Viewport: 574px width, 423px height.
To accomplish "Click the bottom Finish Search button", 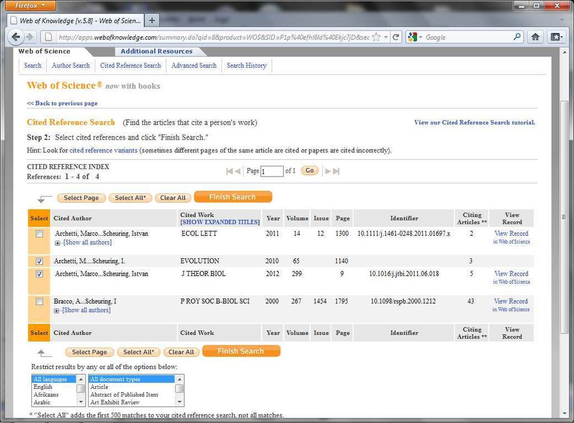I will click(241, 351).
